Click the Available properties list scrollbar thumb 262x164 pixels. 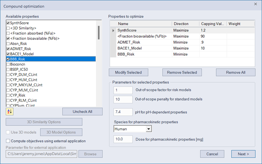99,32
